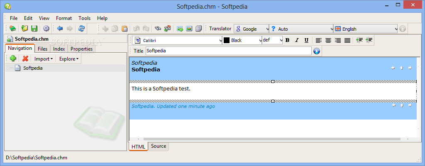
Task: Open the Calibri font dropdown
Action: coord(178,40)
